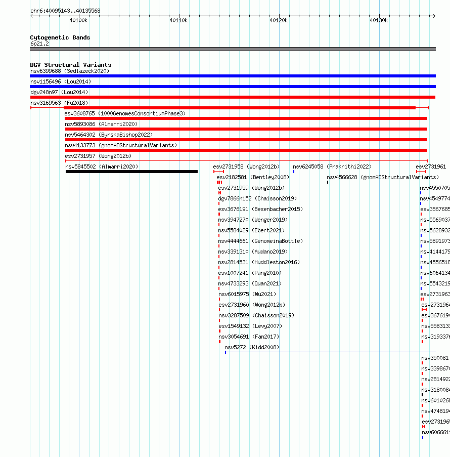Click the 6p21.2 band label

[39, 44]
